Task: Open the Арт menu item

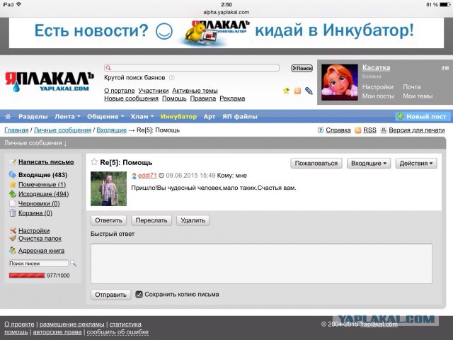Action: pos(210,116)
